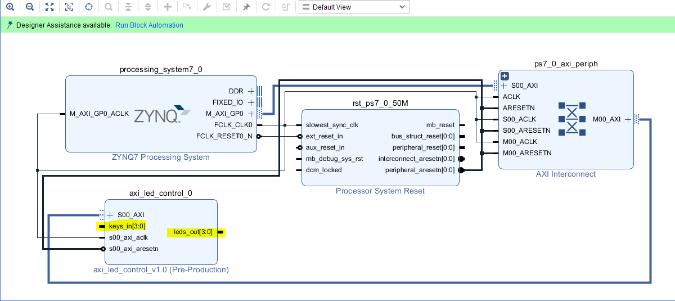Click the axi_led_control_v1.0 (Pre-Production) label
675x301 pixels.
tap(161, 269)
